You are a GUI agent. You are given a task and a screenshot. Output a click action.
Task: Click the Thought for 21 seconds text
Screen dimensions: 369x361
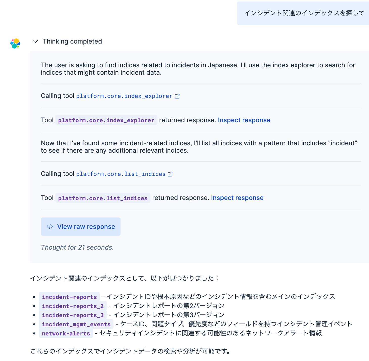pos(77,247)
